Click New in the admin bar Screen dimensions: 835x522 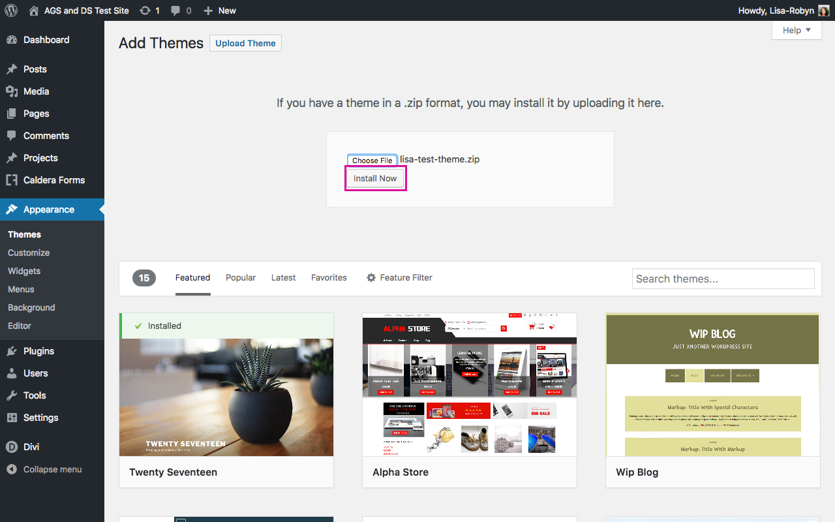[x=227, y=10]
